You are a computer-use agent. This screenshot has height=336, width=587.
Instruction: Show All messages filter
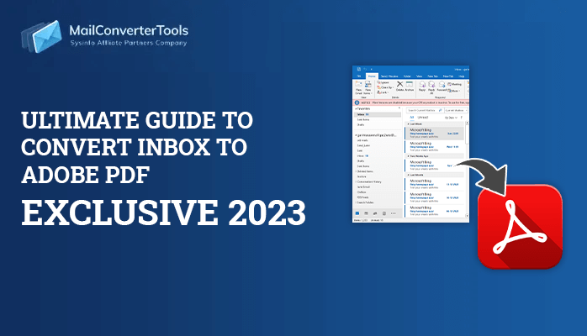click(x=412, y=118)
